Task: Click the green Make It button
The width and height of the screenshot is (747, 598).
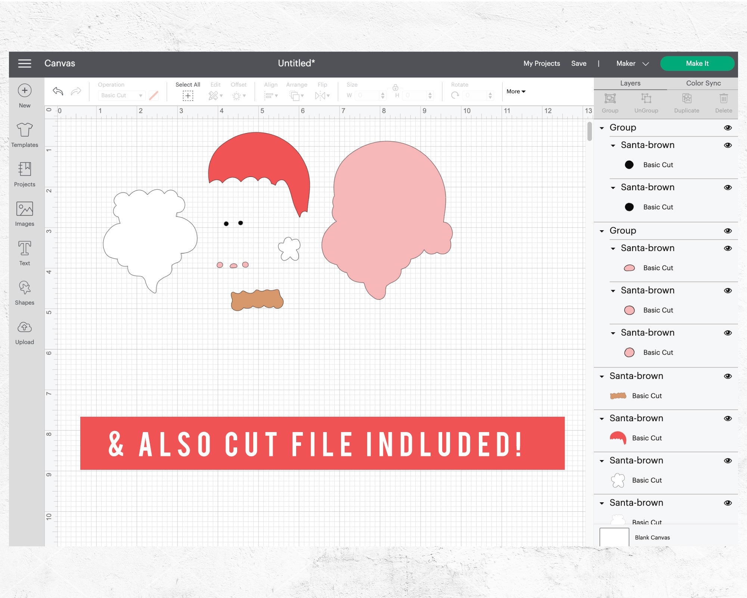Action: click(697, 64)
